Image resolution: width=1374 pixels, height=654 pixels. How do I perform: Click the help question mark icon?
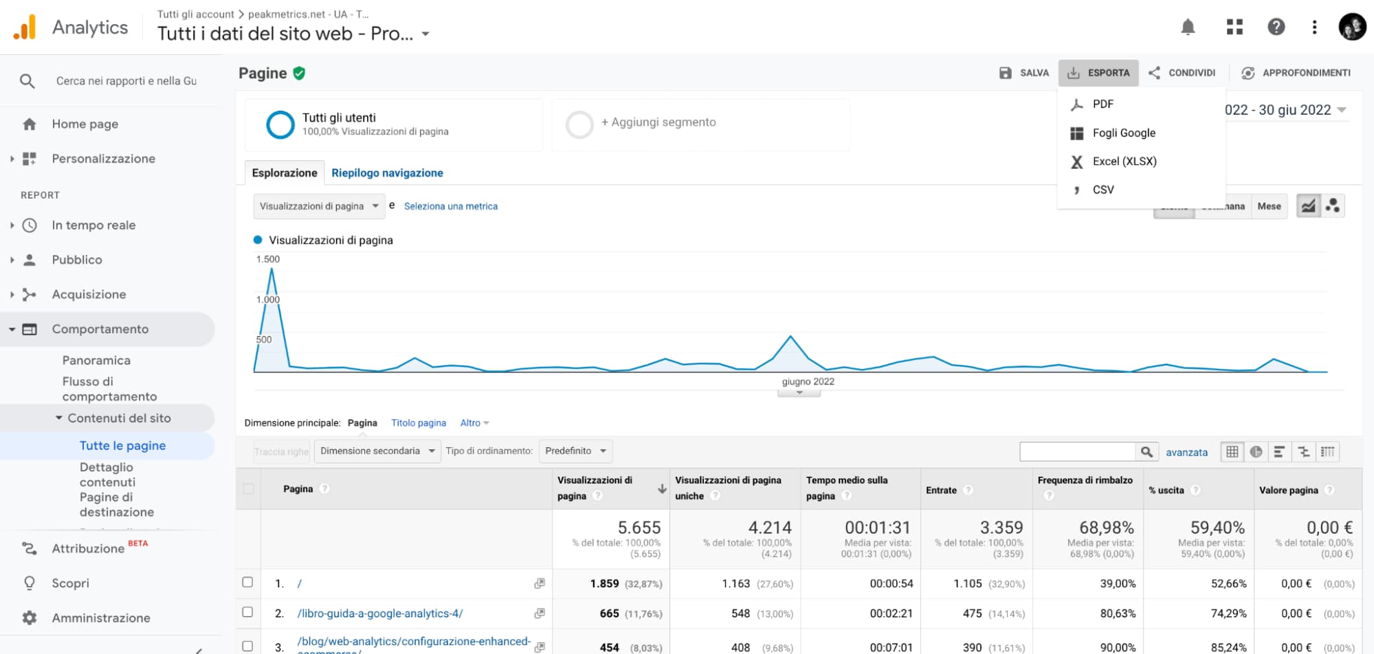(1276, 27)
